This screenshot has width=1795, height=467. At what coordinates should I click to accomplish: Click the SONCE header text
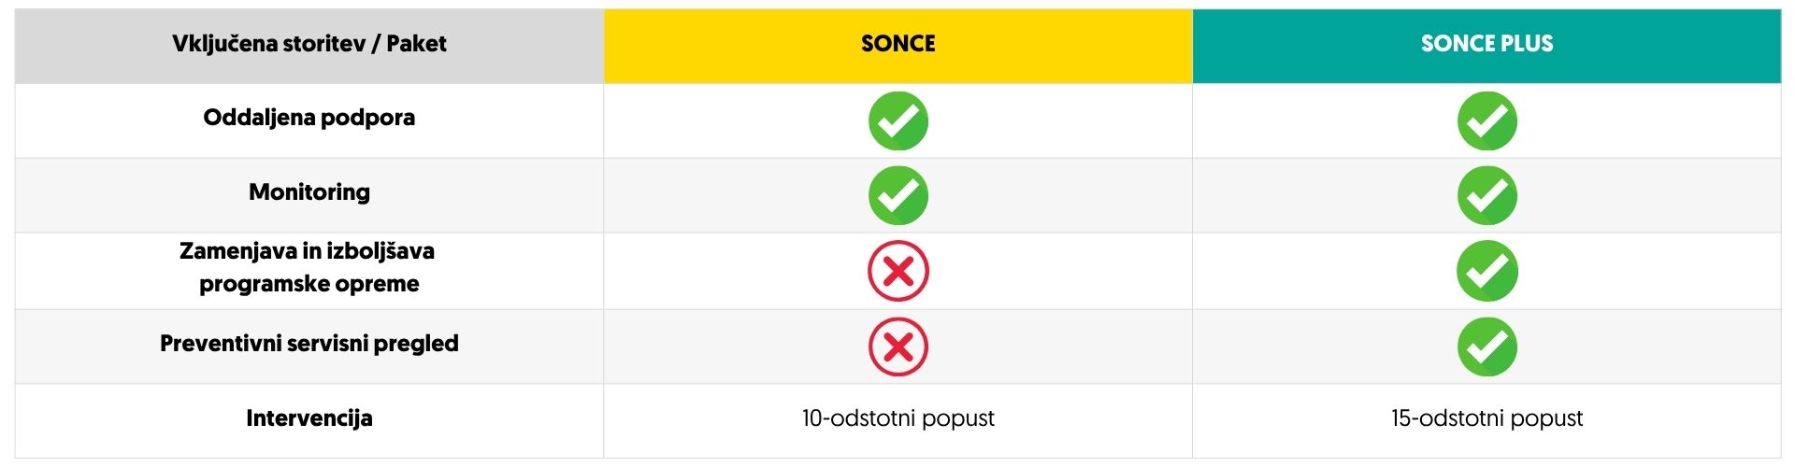click(x=897, y=44)
